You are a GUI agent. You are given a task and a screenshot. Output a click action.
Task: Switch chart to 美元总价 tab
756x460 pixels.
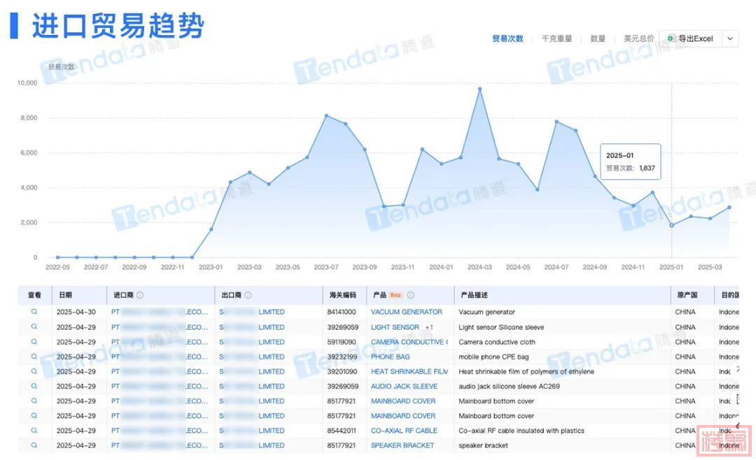tap(639, 38)
